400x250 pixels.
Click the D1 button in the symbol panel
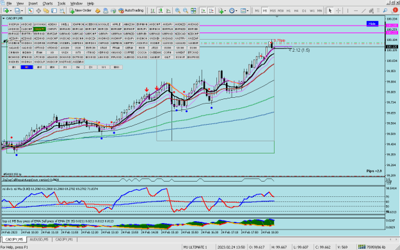(x=91, y=67)
